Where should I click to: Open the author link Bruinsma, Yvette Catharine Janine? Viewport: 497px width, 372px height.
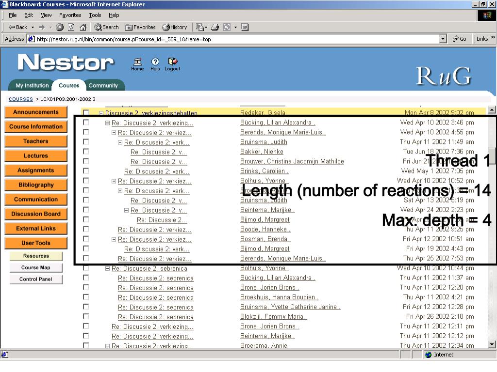[290, 307]
